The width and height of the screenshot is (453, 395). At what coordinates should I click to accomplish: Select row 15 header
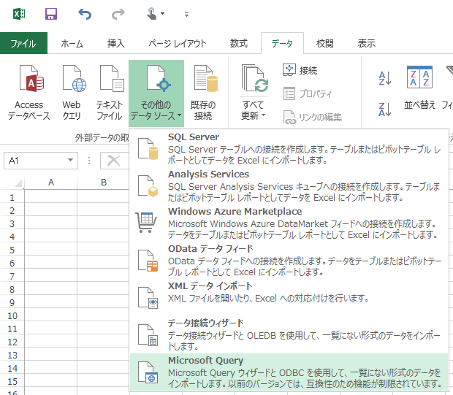(12, 381)
